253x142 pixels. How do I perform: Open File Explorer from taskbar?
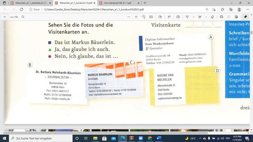point(95,138)
